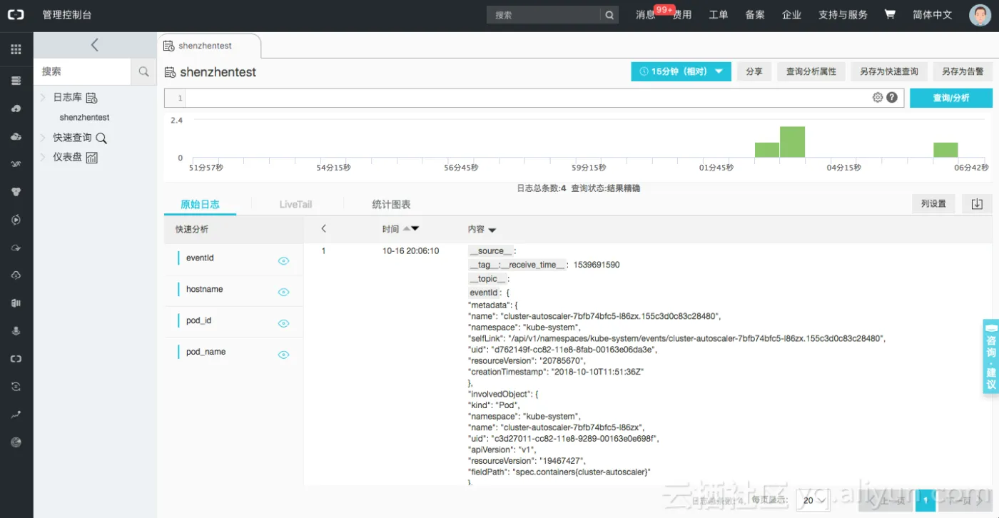Open the 工单 menu in top bar
The image size is (999, 518).
click(718, 14)
